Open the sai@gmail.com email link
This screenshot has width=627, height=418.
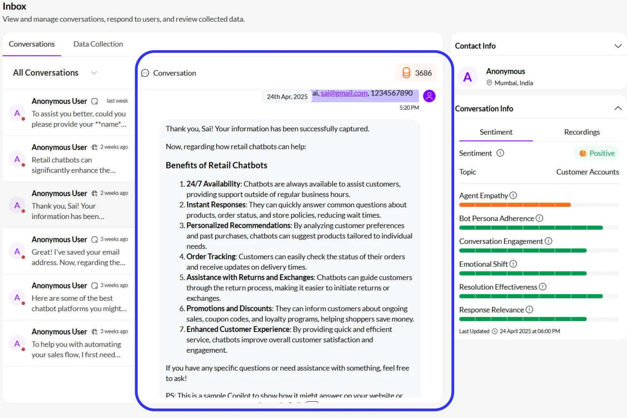[x=343, y=93]
